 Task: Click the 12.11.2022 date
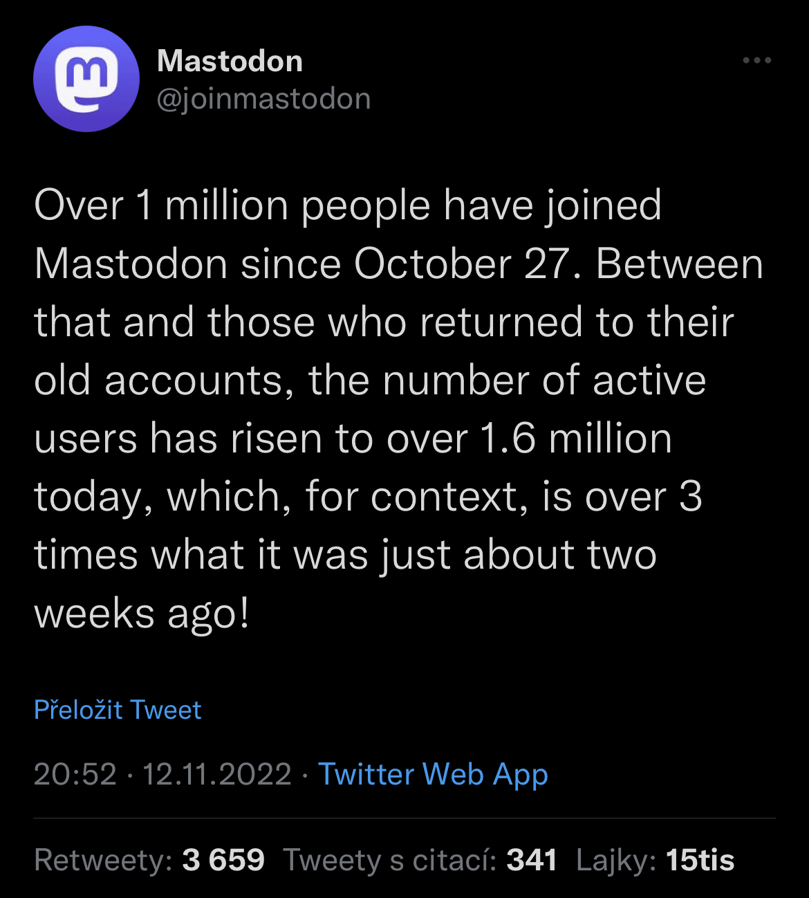tap(217, 774)
